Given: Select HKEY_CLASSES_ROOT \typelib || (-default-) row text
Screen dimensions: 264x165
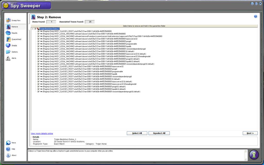Looking at the screenshot, I should click(84, 89).
